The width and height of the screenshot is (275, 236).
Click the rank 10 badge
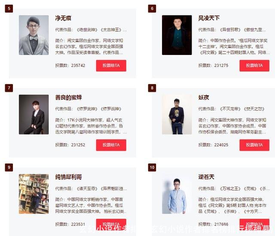[x=152, y=167]
